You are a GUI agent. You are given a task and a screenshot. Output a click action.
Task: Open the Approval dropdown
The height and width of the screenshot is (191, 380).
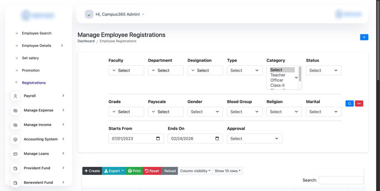click(254, 139)
